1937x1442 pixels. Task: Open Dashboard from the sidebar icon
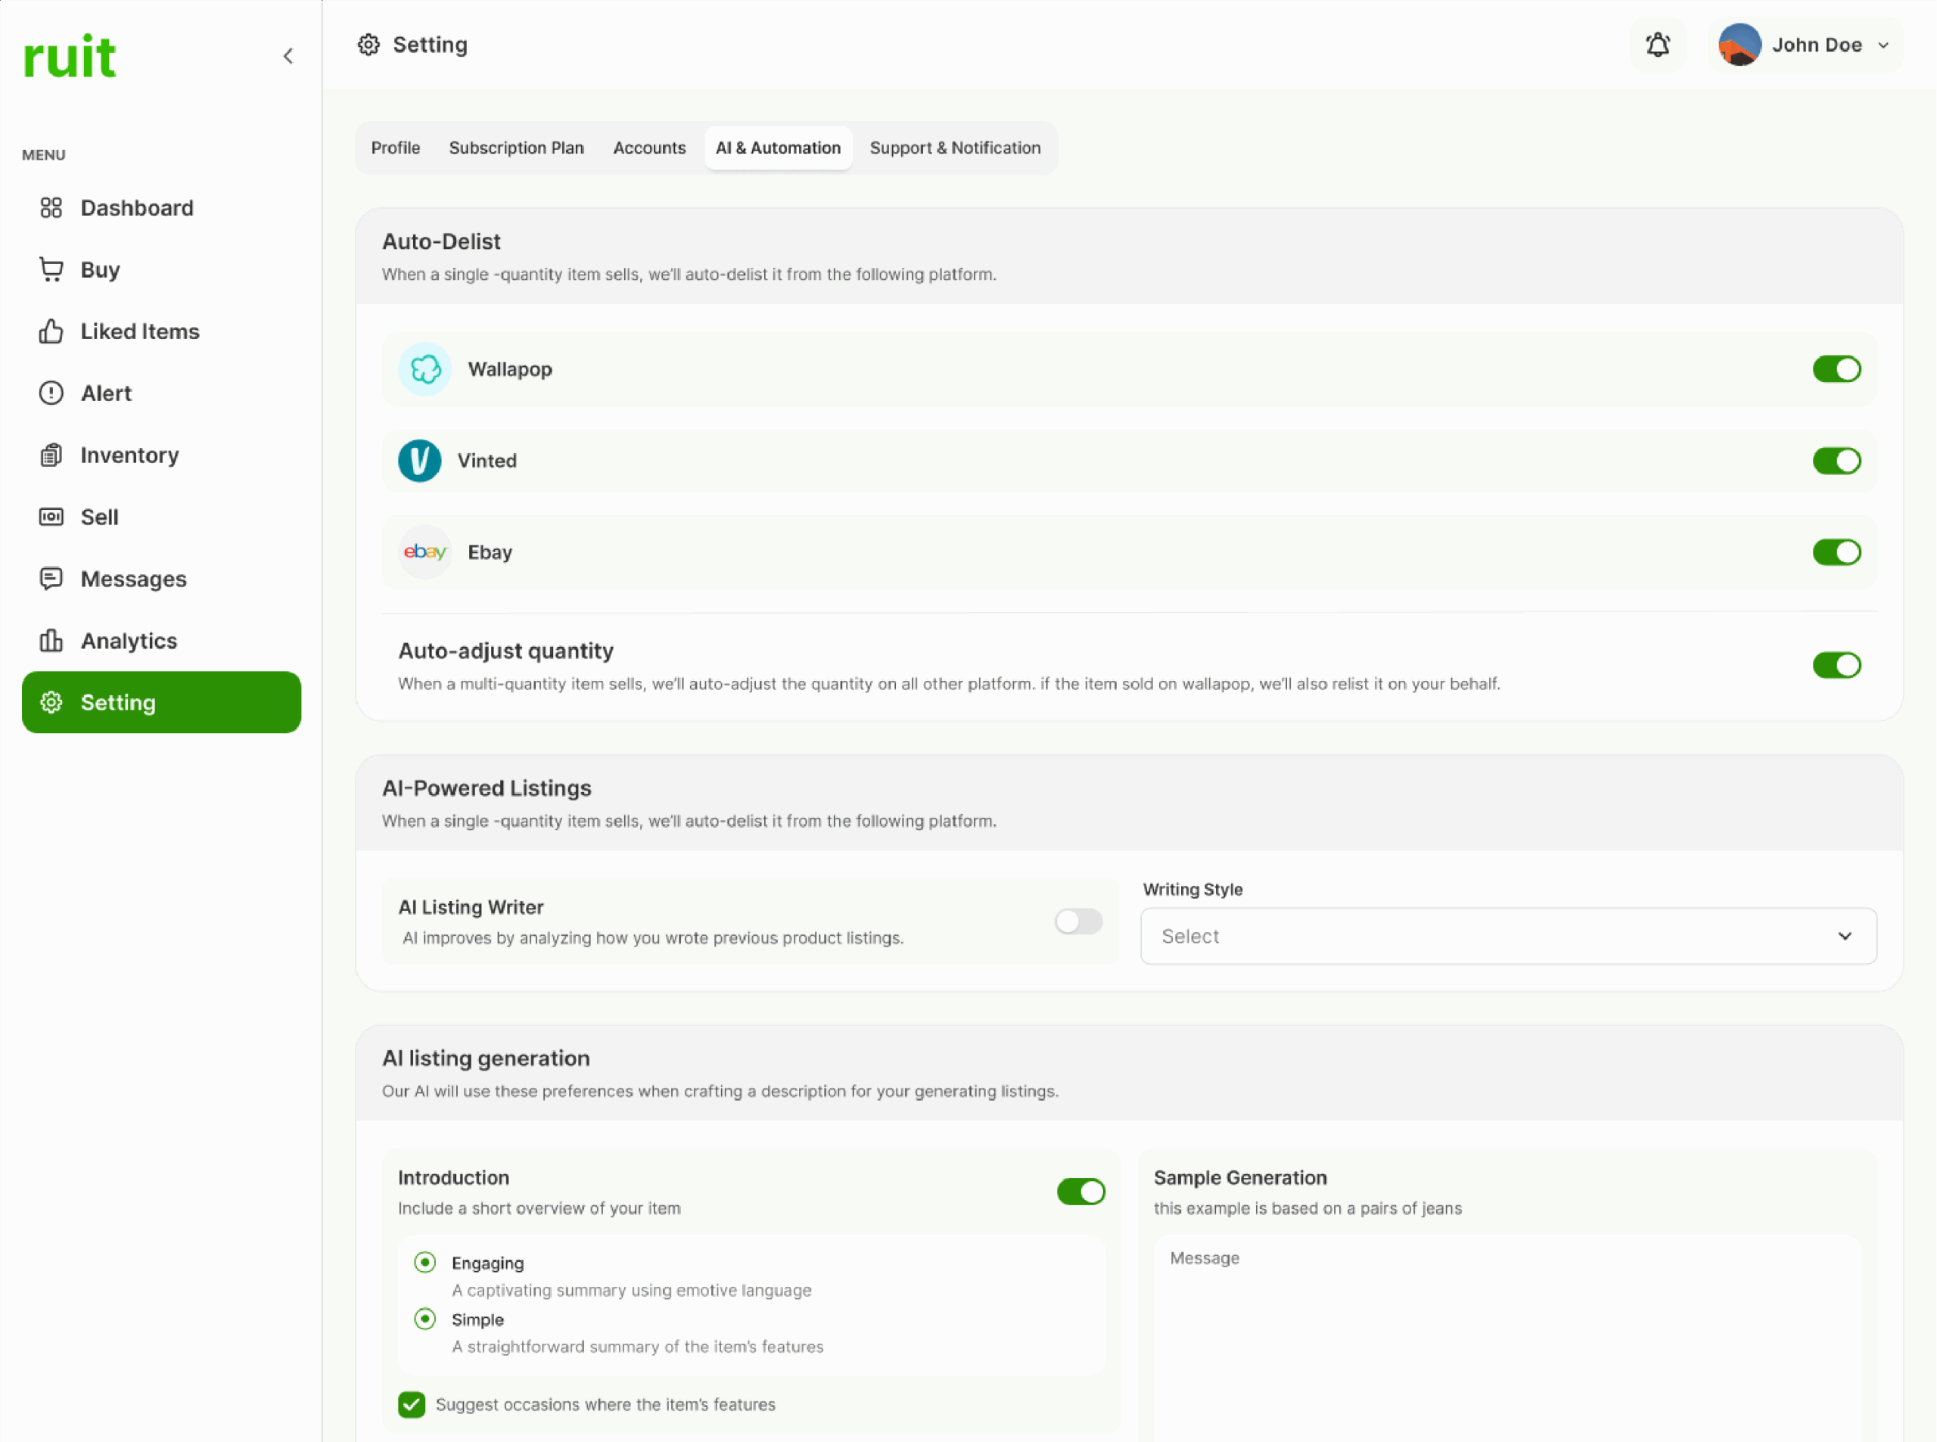click(51, 208)
